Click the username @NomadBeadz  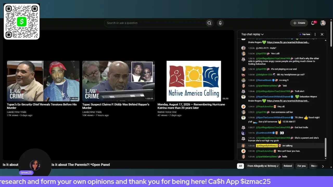[x=264, y=80]
